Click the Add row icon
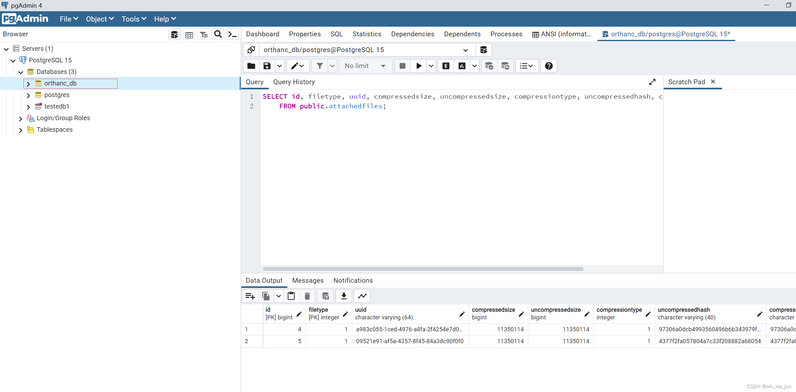The height and width of the screenshot is (392, 796). tap(250, 296)
